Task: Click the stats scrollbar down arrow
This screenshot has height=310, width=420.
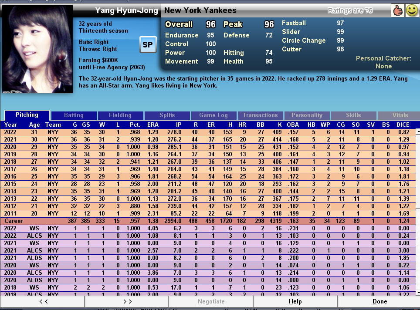Action: click(x=418, y=293)
